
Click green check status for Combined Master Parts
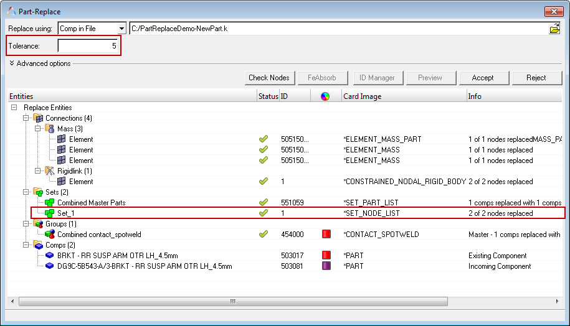[264, 203]
